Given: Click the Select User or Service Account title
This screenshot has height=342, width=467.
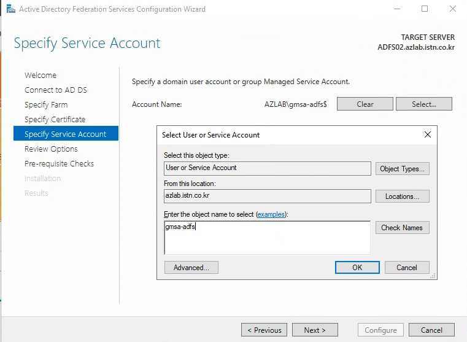Looking at the screenshot, I should [211, 135].
